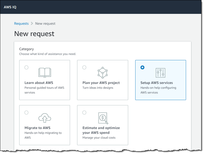The width and height of the screenshot is (204, 154).
Task: Click the 'Hands-on help migrating to AWS' description
Action: (43, 135)
